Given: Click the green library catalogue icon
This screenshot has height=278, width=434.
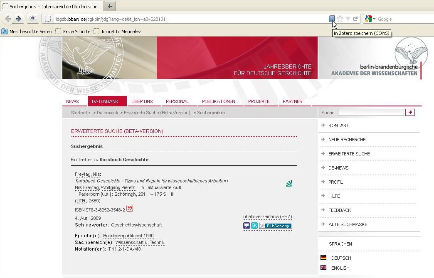Looking at the screenshot, I should click(x=289, y=184).
